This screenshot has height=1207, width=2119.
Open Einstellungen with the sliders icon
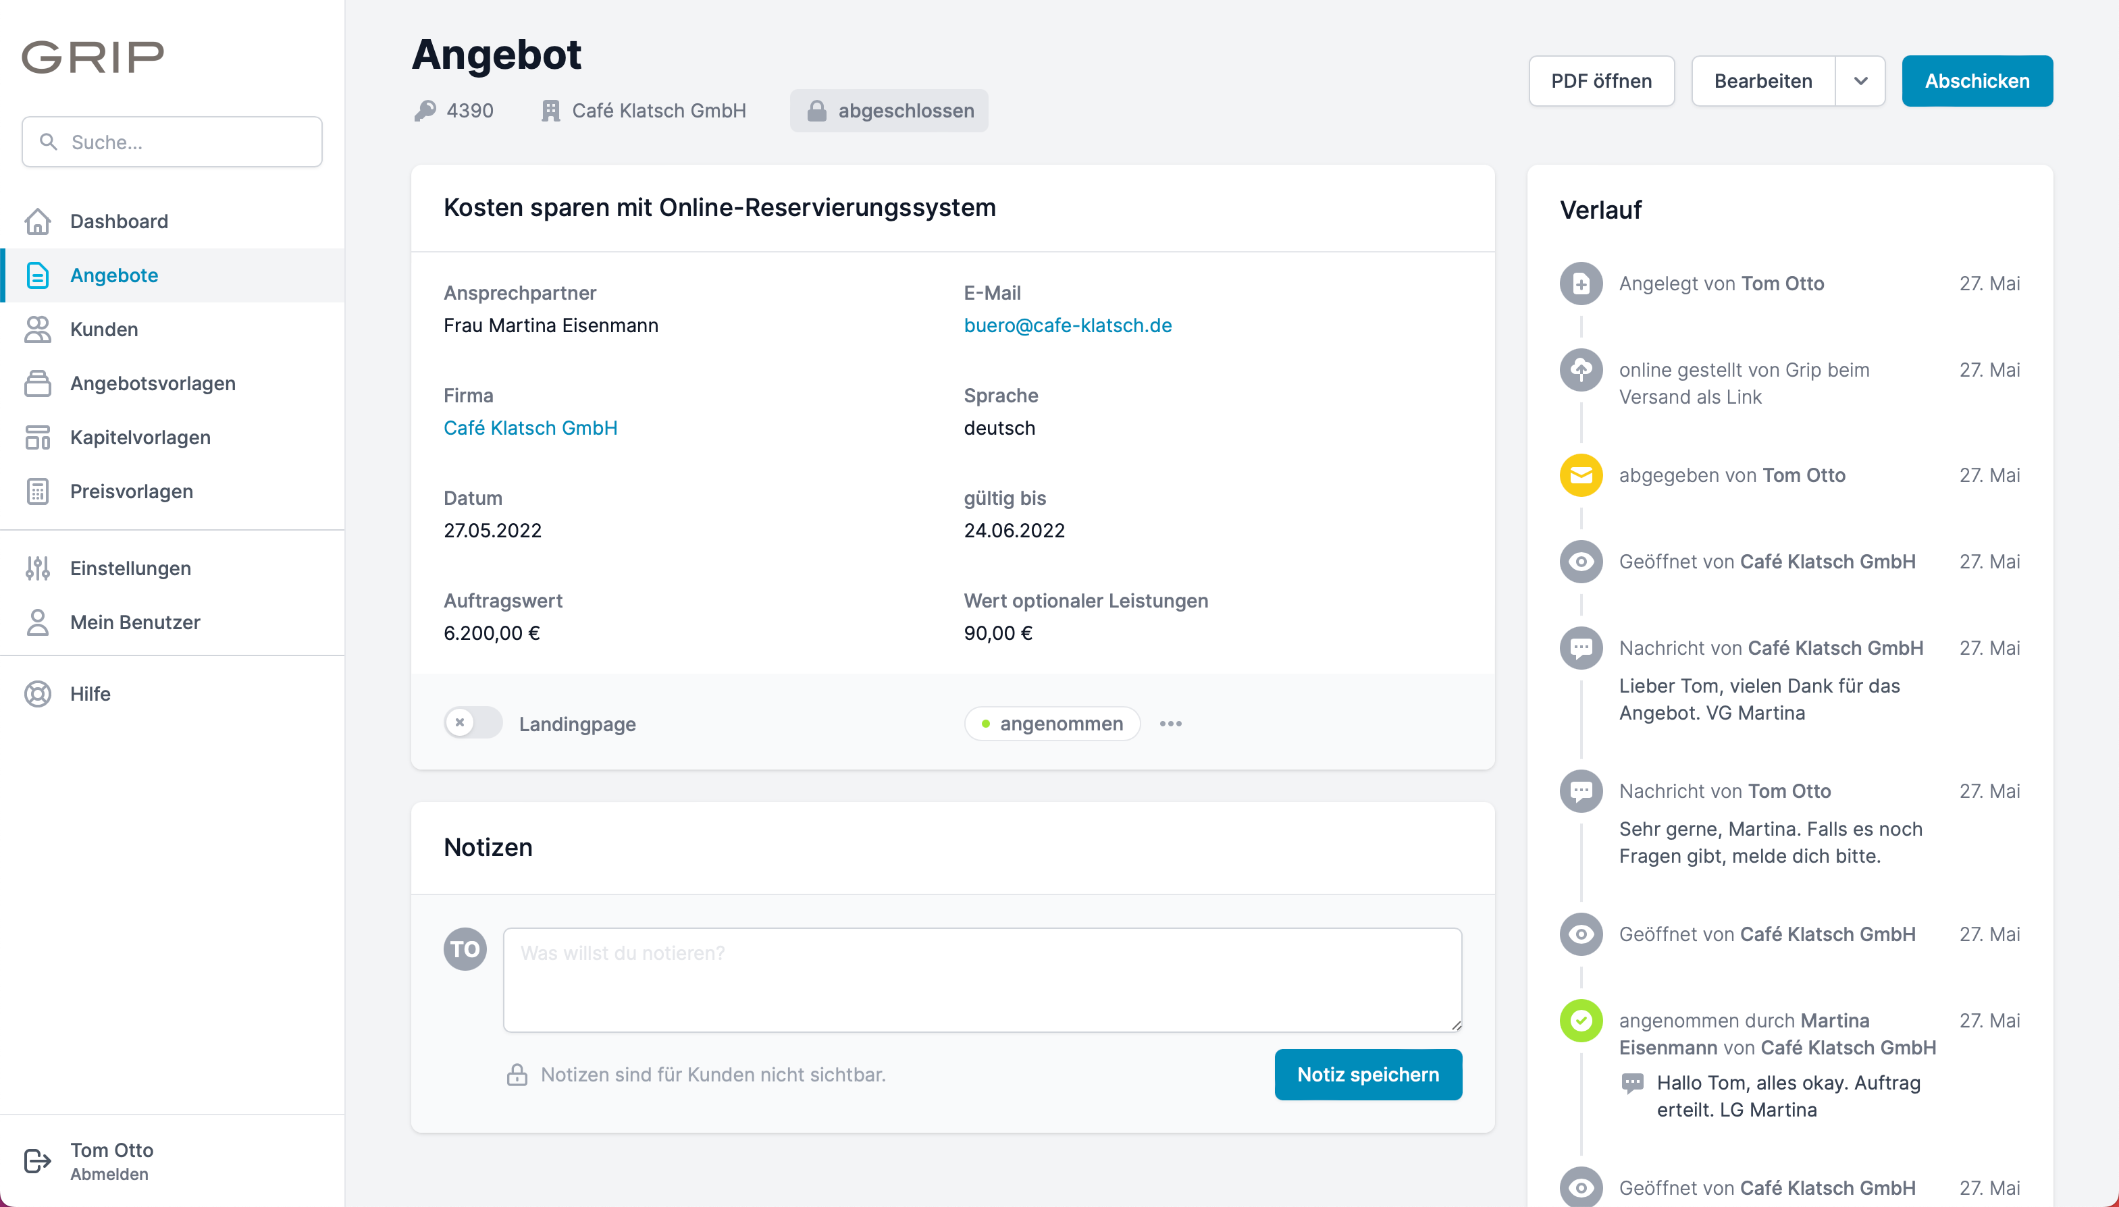tap(38, 568)
